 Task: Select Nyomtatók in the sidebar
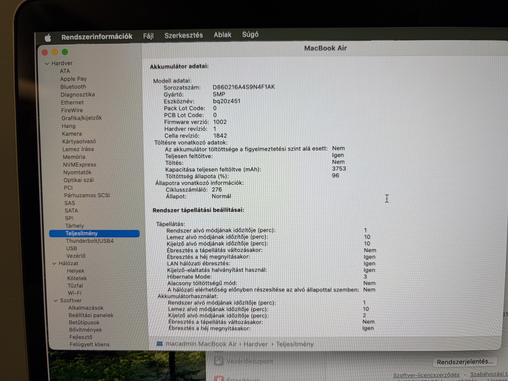(x=77, y=172)
